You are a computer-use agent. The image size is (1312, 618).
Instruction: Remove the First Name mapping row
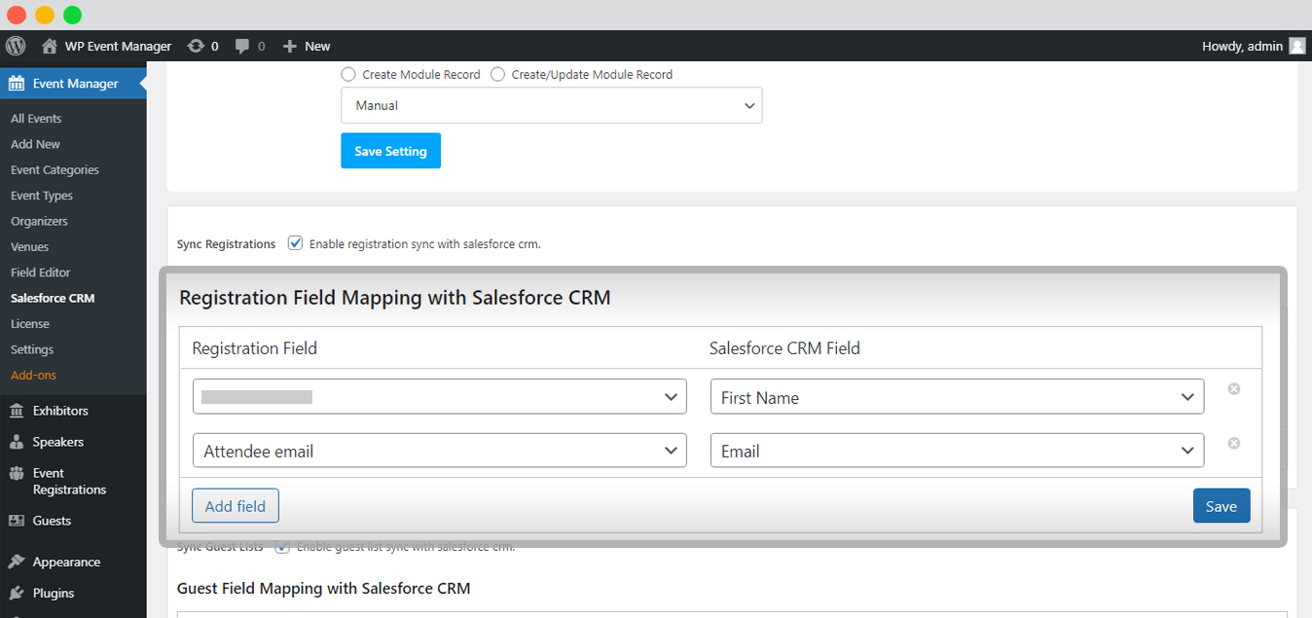[1234, 389]
